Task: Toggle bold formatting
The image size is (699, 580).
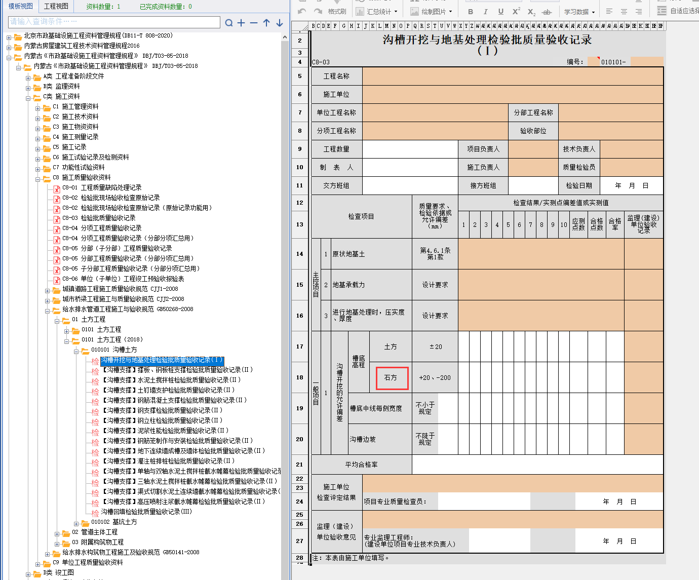Action: 471,11
